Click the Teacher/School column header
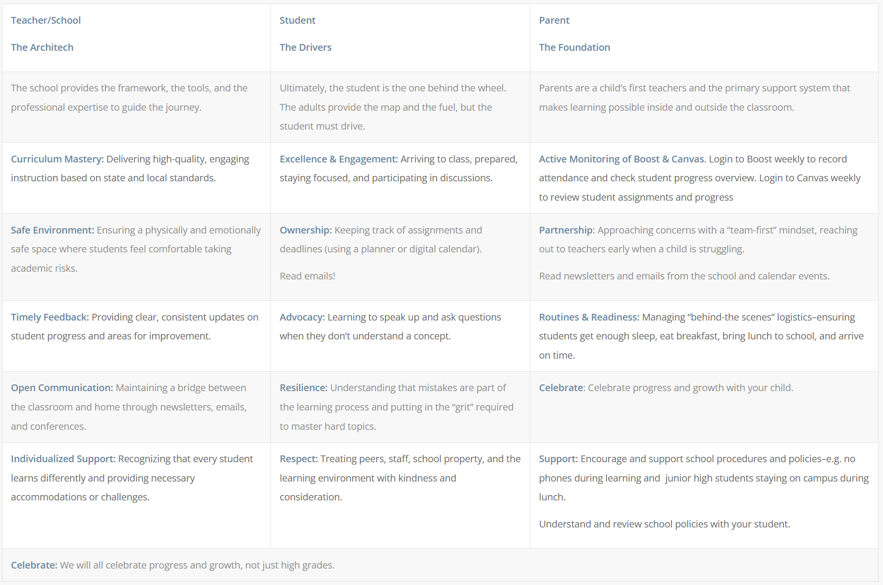Image resolution: width=883 pixels, height=585 pixels. click(46, 20)
